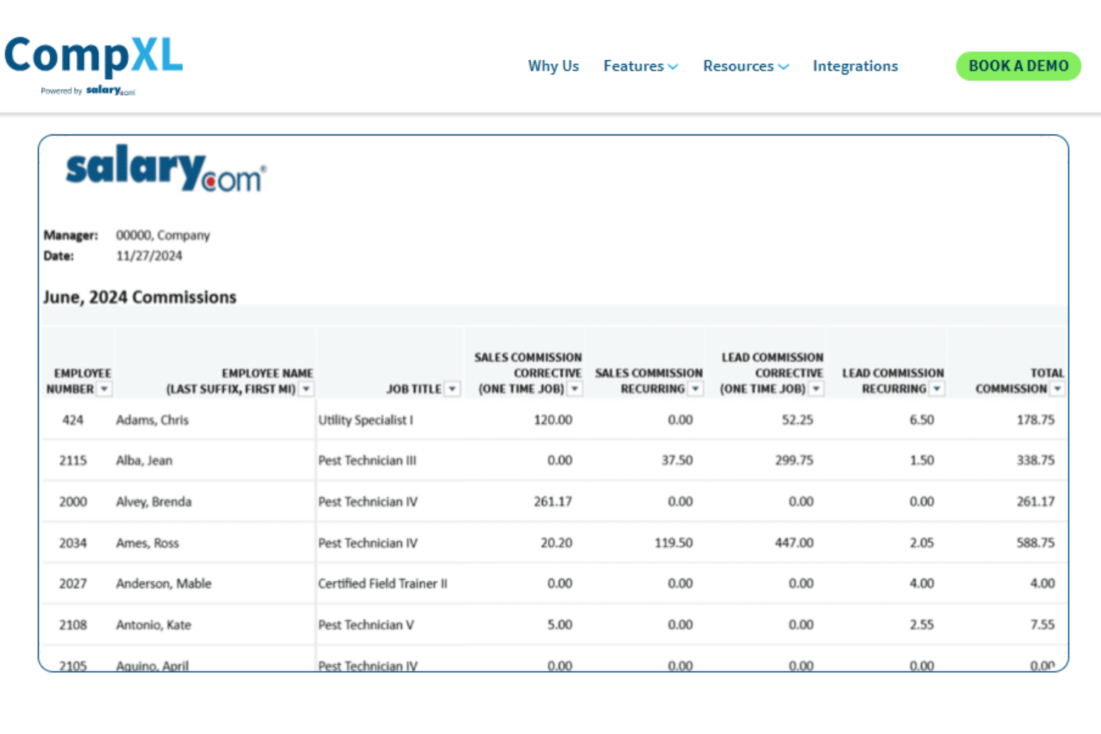Open the Job Title column filter icon

pos(452,388)
